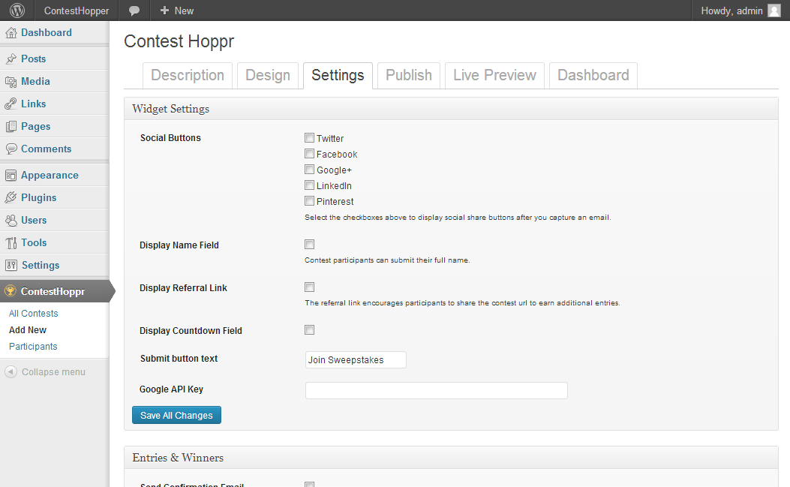The height and width of the screenshot is (487, 790).
Task: Check the Display Countdown Field box
Action: click(x=309, y=329)
